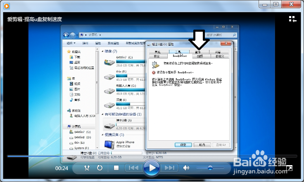Open the 组织 dropdown in explorer toolbar
The image size is (304, 182).
tap(71, 43)
